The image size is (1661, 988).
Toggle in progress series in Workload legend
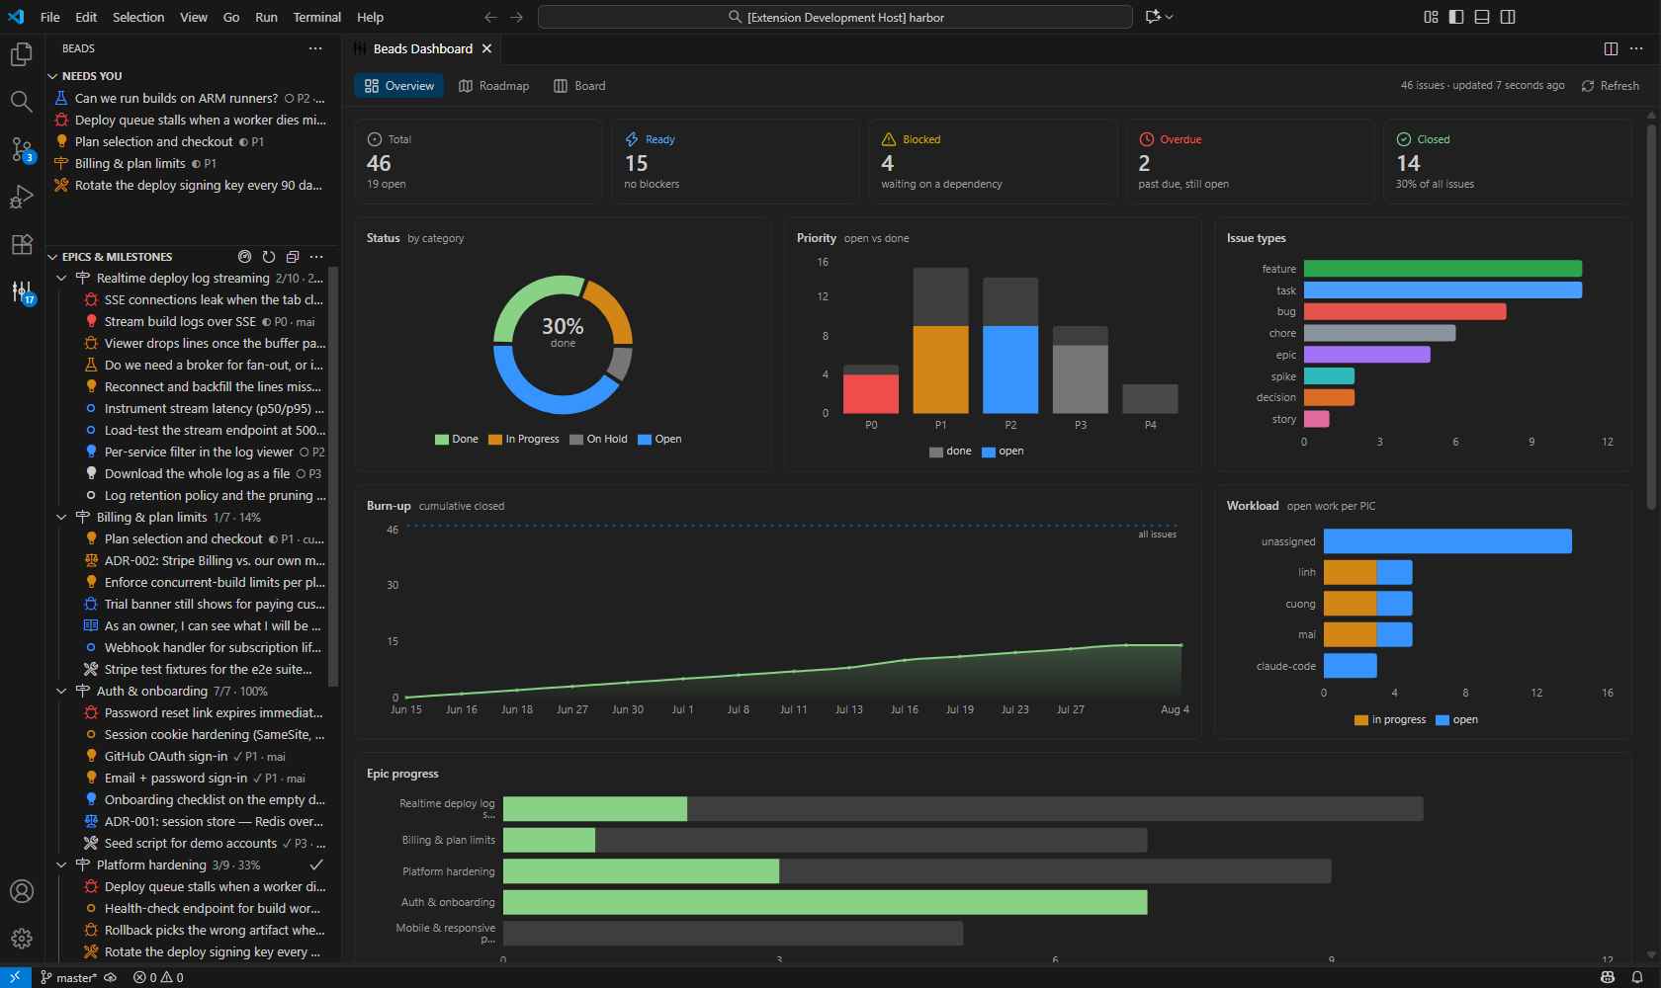click(x=1390, y=720)
